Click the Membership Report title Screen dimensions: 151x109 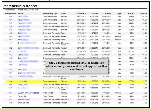click(x=21, y=6)
